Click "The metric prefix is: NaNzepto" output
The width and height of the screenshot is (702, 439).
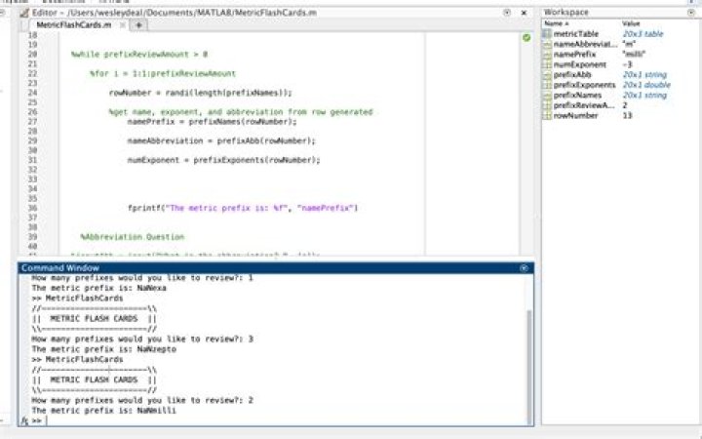point(104,349)
